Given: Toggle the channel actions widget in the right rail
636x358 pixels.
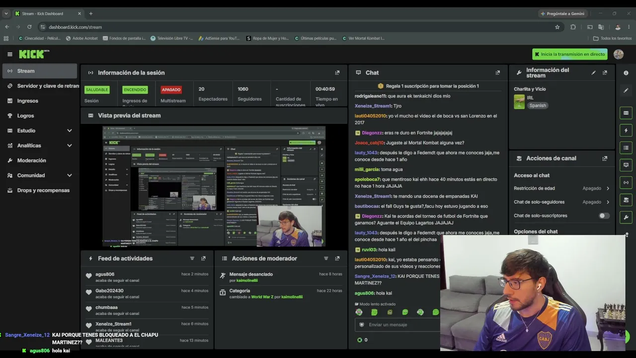Looking at the screenshot, I should 626,200.
